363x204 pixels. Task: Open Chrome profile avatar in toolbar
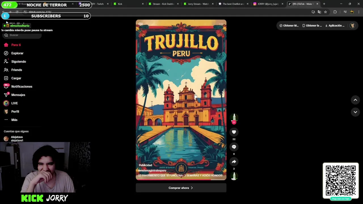(352, 12)
